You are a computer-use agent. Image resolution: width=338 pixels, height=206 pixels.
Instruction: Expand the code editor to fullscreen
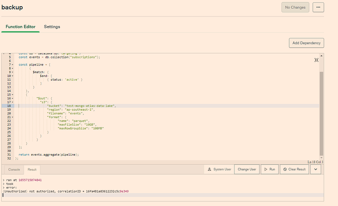pyautogui.click(x=316, y=60)
